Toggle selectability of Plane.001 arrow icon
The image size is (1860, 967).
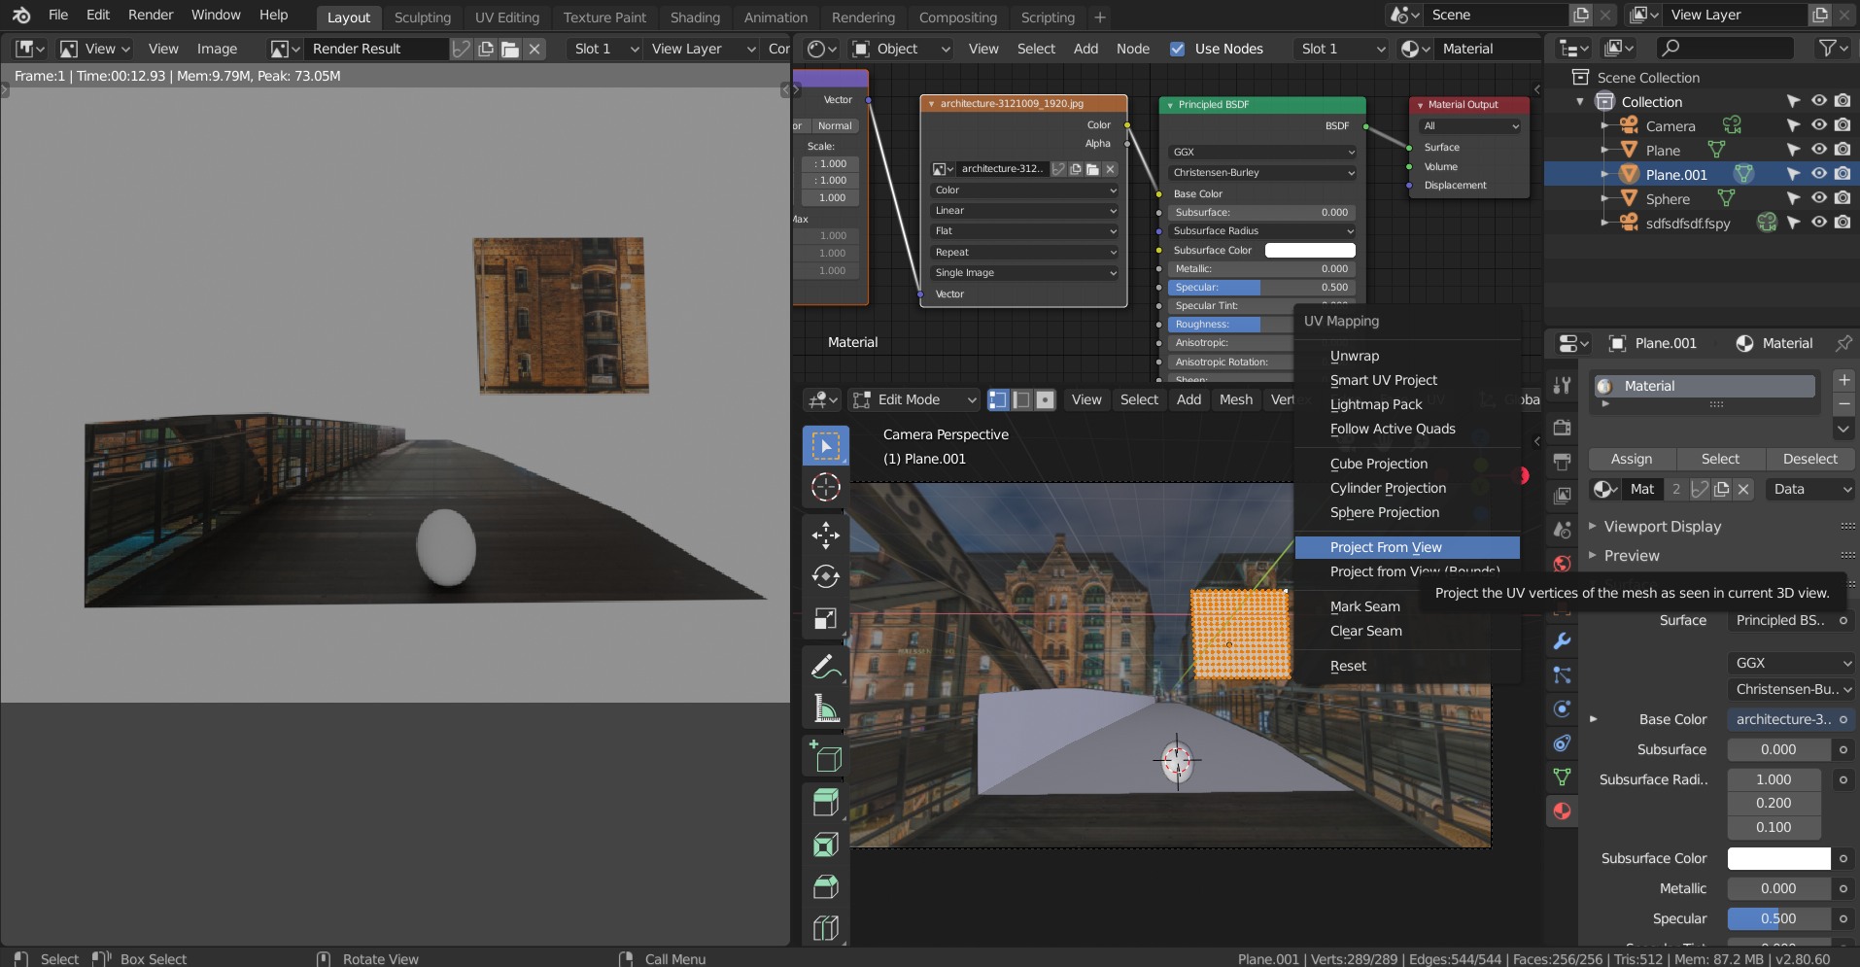tap(1794, 174)
